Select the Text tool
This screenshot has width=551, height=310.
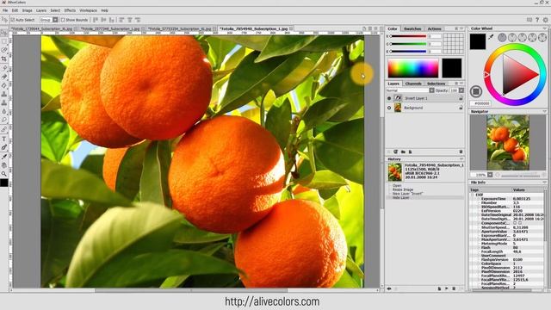click(x=4, y=139)
